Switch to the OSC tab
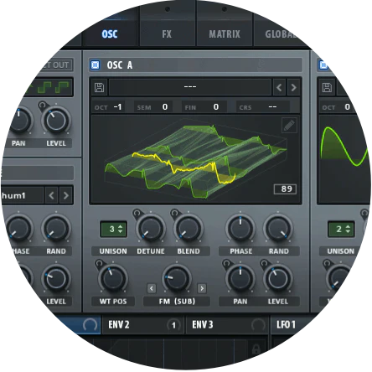Image resolution: width=372 pixels, height=372 pixels. [x=110, y=34]
